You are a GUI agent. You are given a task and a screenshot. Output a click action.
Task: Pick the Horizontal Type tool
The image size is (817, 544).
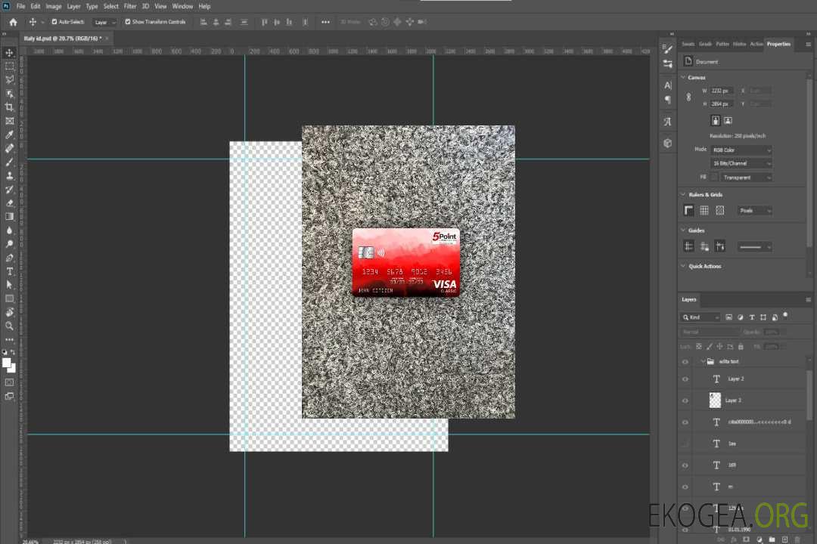[10, 271]
